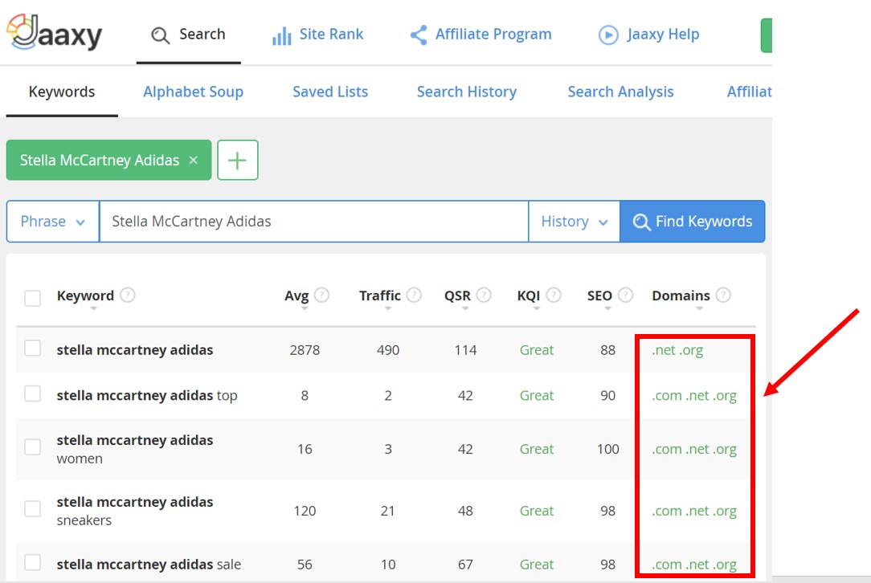Viewport: 871px width, 583px height.
Task: Open the Affiliate Program menu item
Action: tap(481, 35)
